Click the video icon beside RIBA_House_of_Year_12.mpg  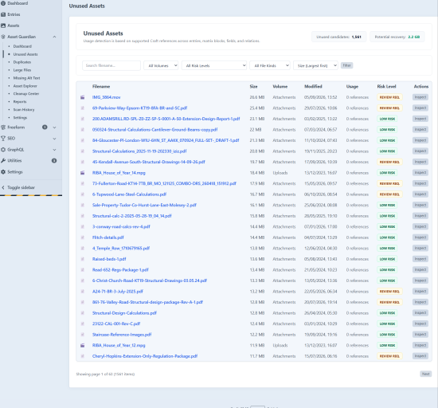pyautogui.click(x=82, y=345)
